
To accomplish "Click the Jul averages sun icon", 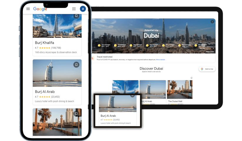I will 115,45.
